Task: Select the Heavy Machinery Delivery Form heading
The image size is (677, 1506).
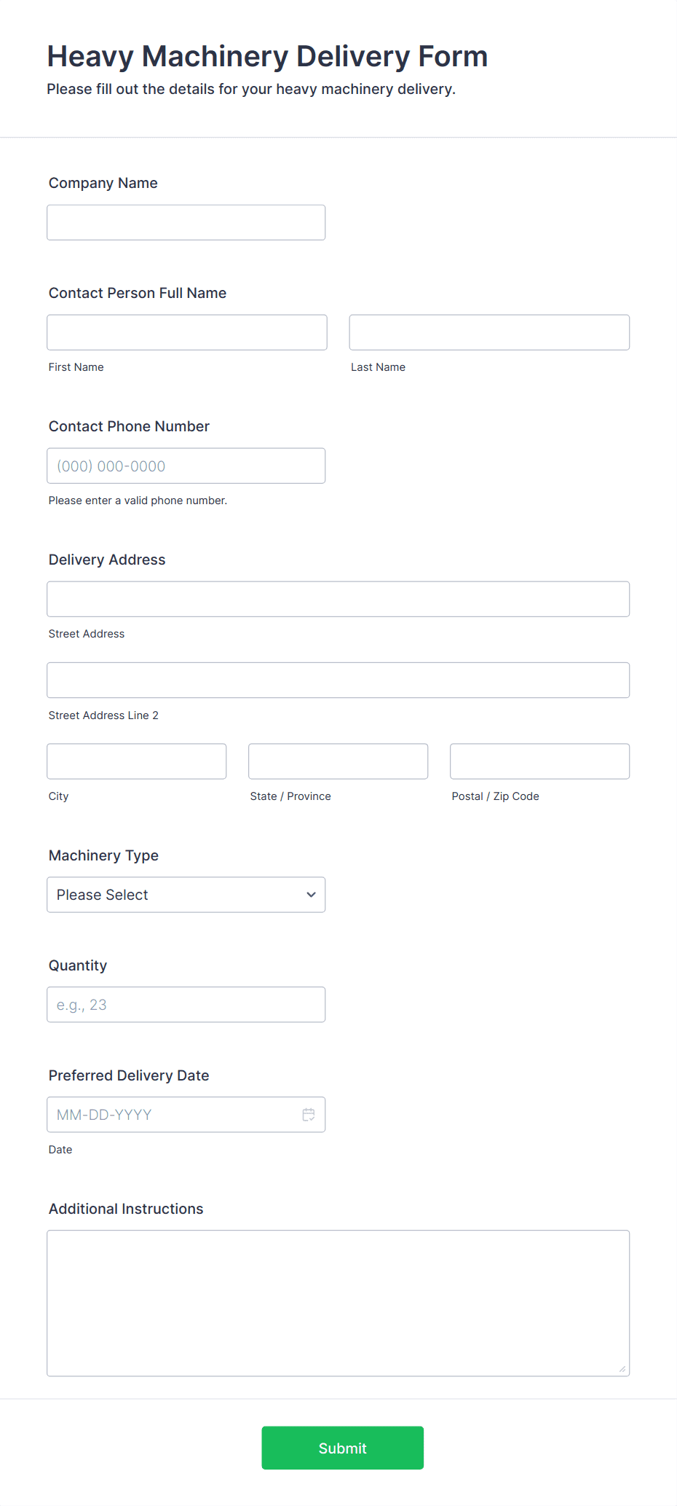Action: (267, 56)
